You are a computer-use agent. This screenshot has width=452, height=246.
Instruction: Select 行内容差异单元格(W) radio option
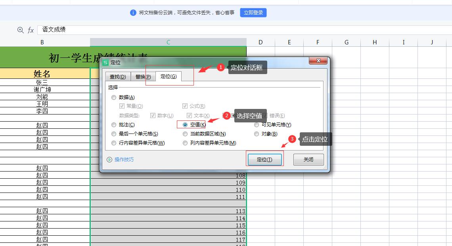(x=114, y=143)
